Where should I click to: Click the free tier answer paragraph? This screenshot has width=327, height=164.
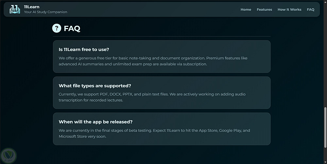(x=153, y=61)
